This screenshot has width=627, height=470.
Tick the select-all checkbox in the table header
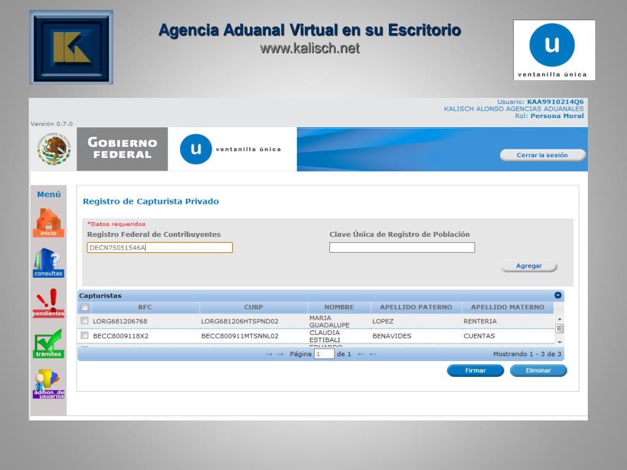pos(84,307)
